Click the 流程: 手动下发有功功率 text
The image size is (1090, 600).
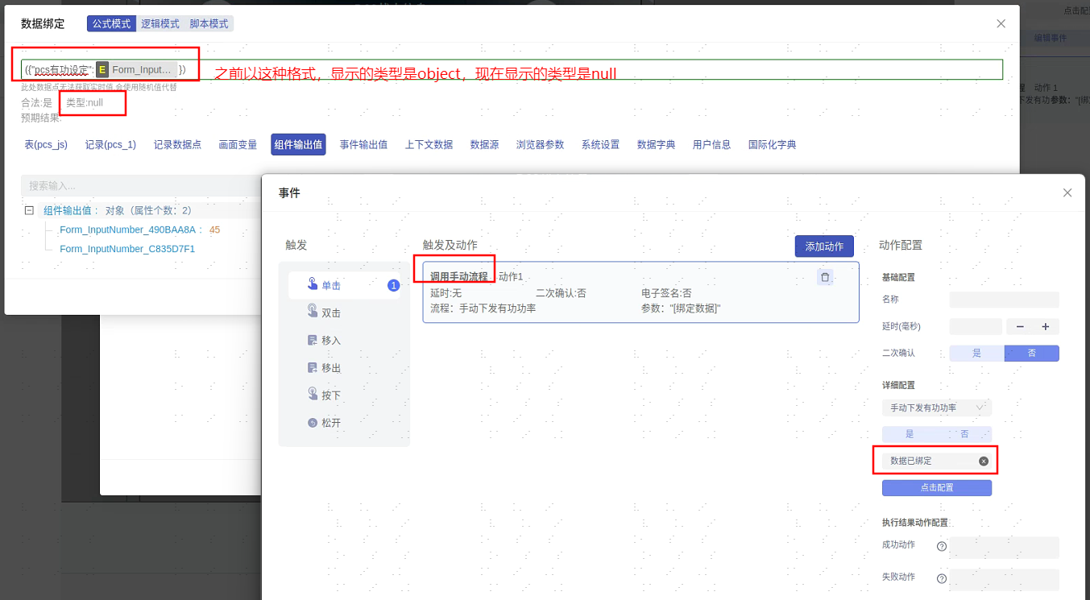tap(483, 308)
